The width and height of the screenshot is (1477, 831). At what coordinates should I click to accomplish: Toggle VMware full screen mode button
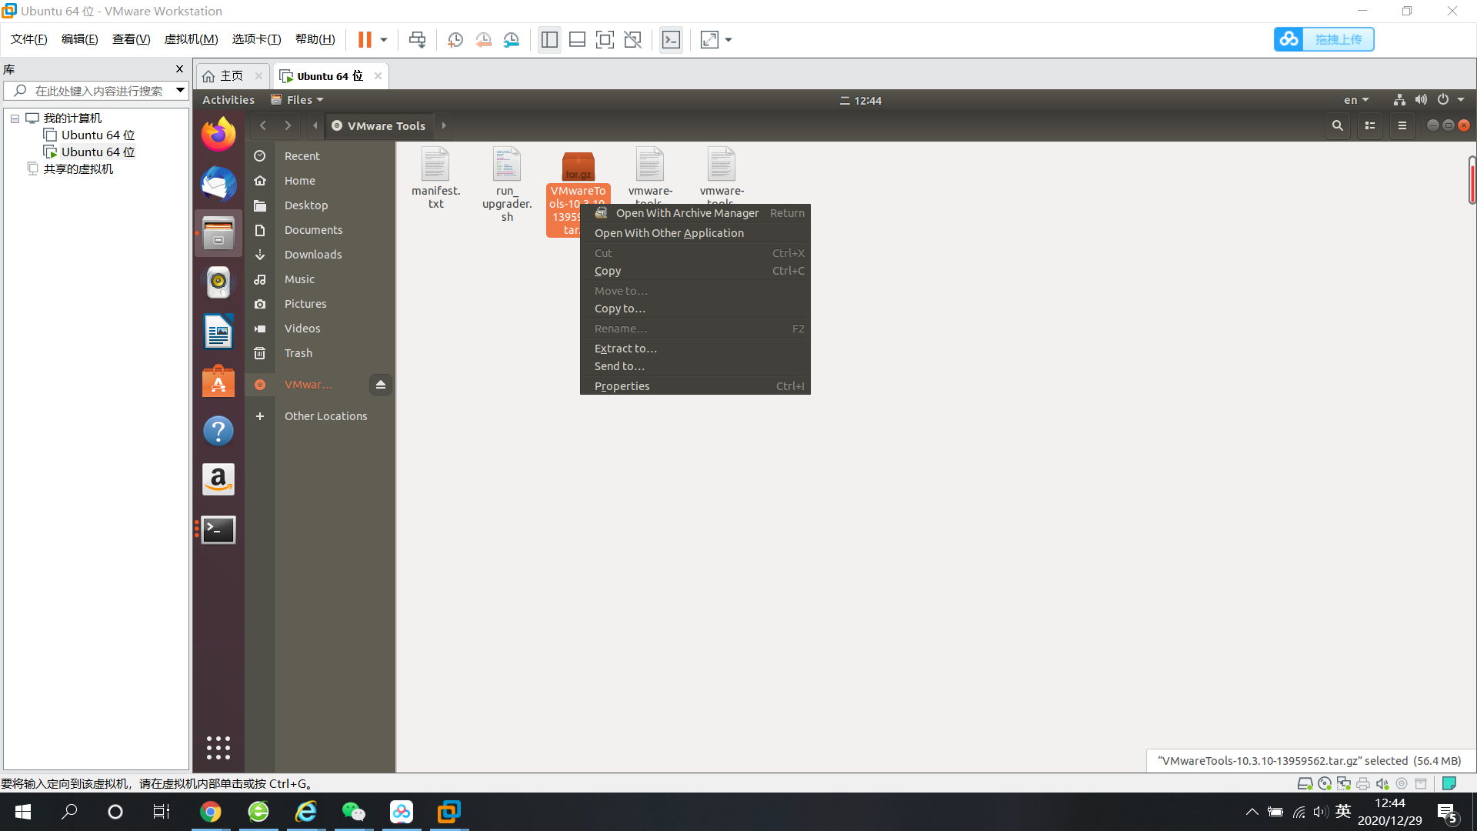pyautogui.click(x=605, y=40)
